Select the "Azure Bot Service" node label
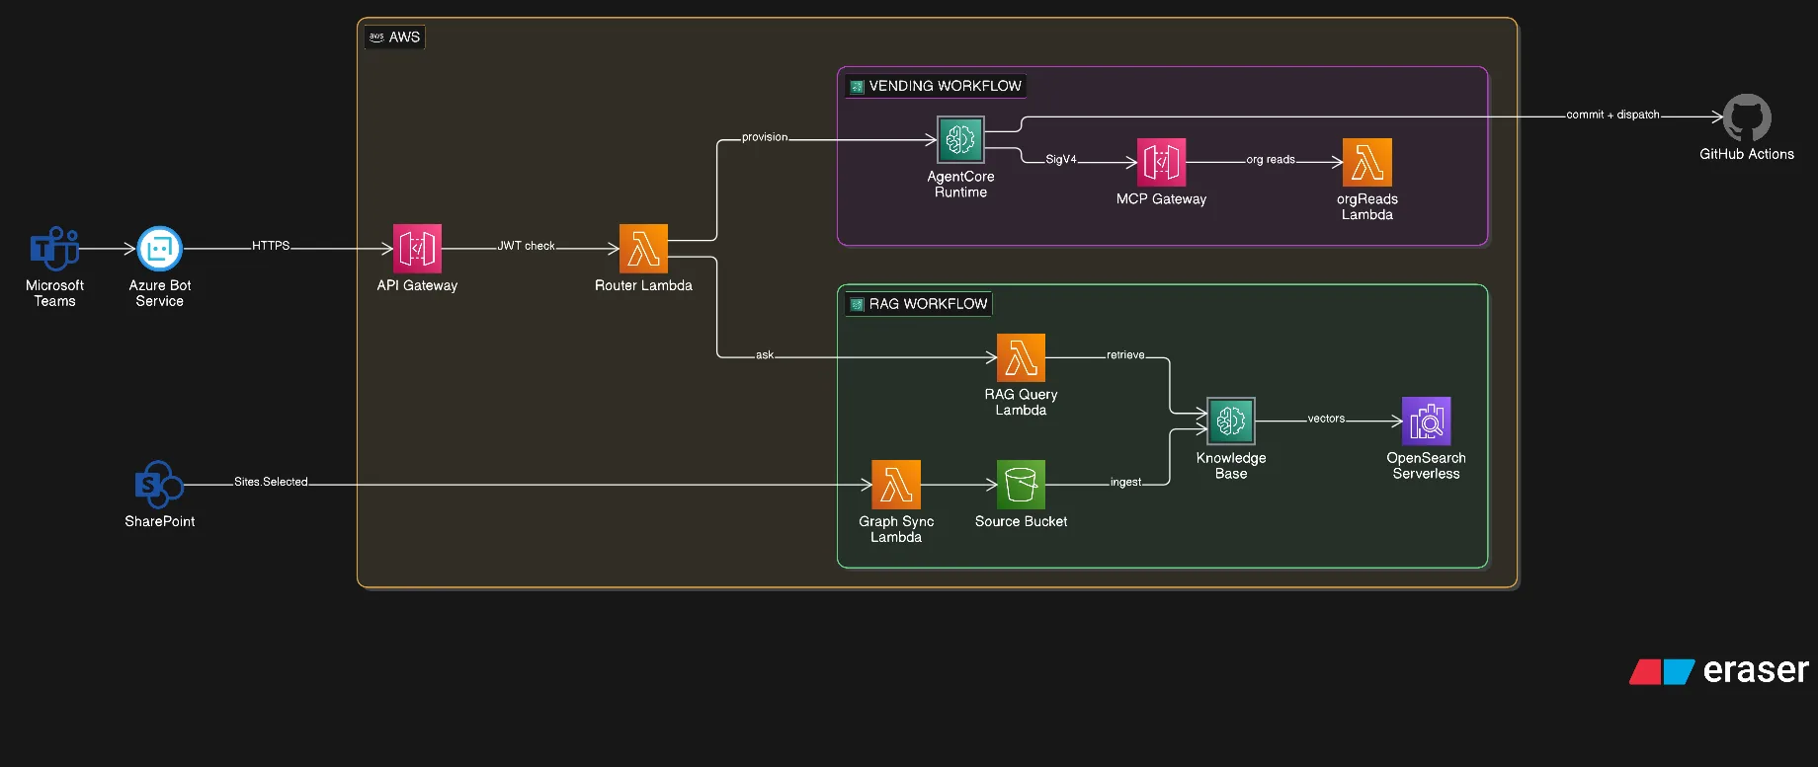 pos(160,293)
